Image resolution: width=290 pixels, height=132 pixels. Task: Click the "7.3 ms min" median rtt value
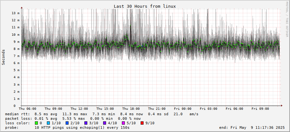coord(104,114)
